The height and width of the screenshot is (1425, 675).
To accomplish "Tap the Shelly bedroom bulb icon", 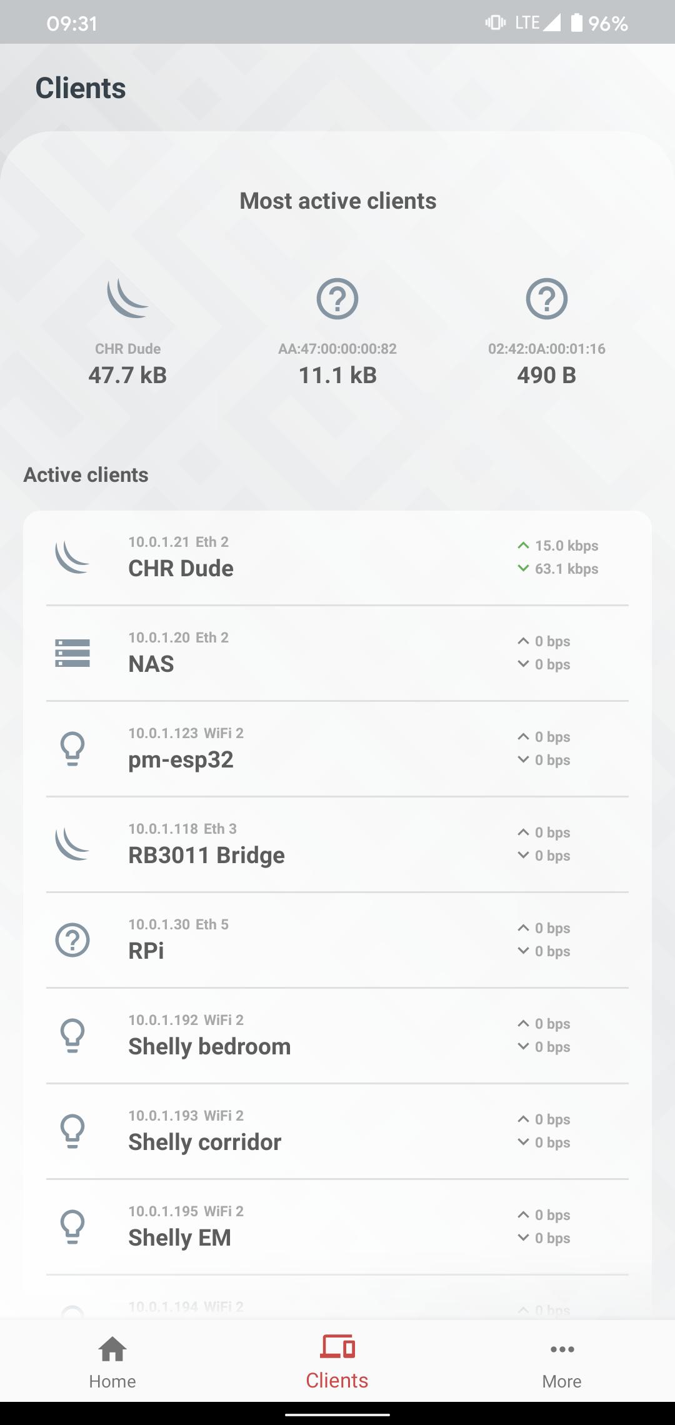I will [72, 1036].
